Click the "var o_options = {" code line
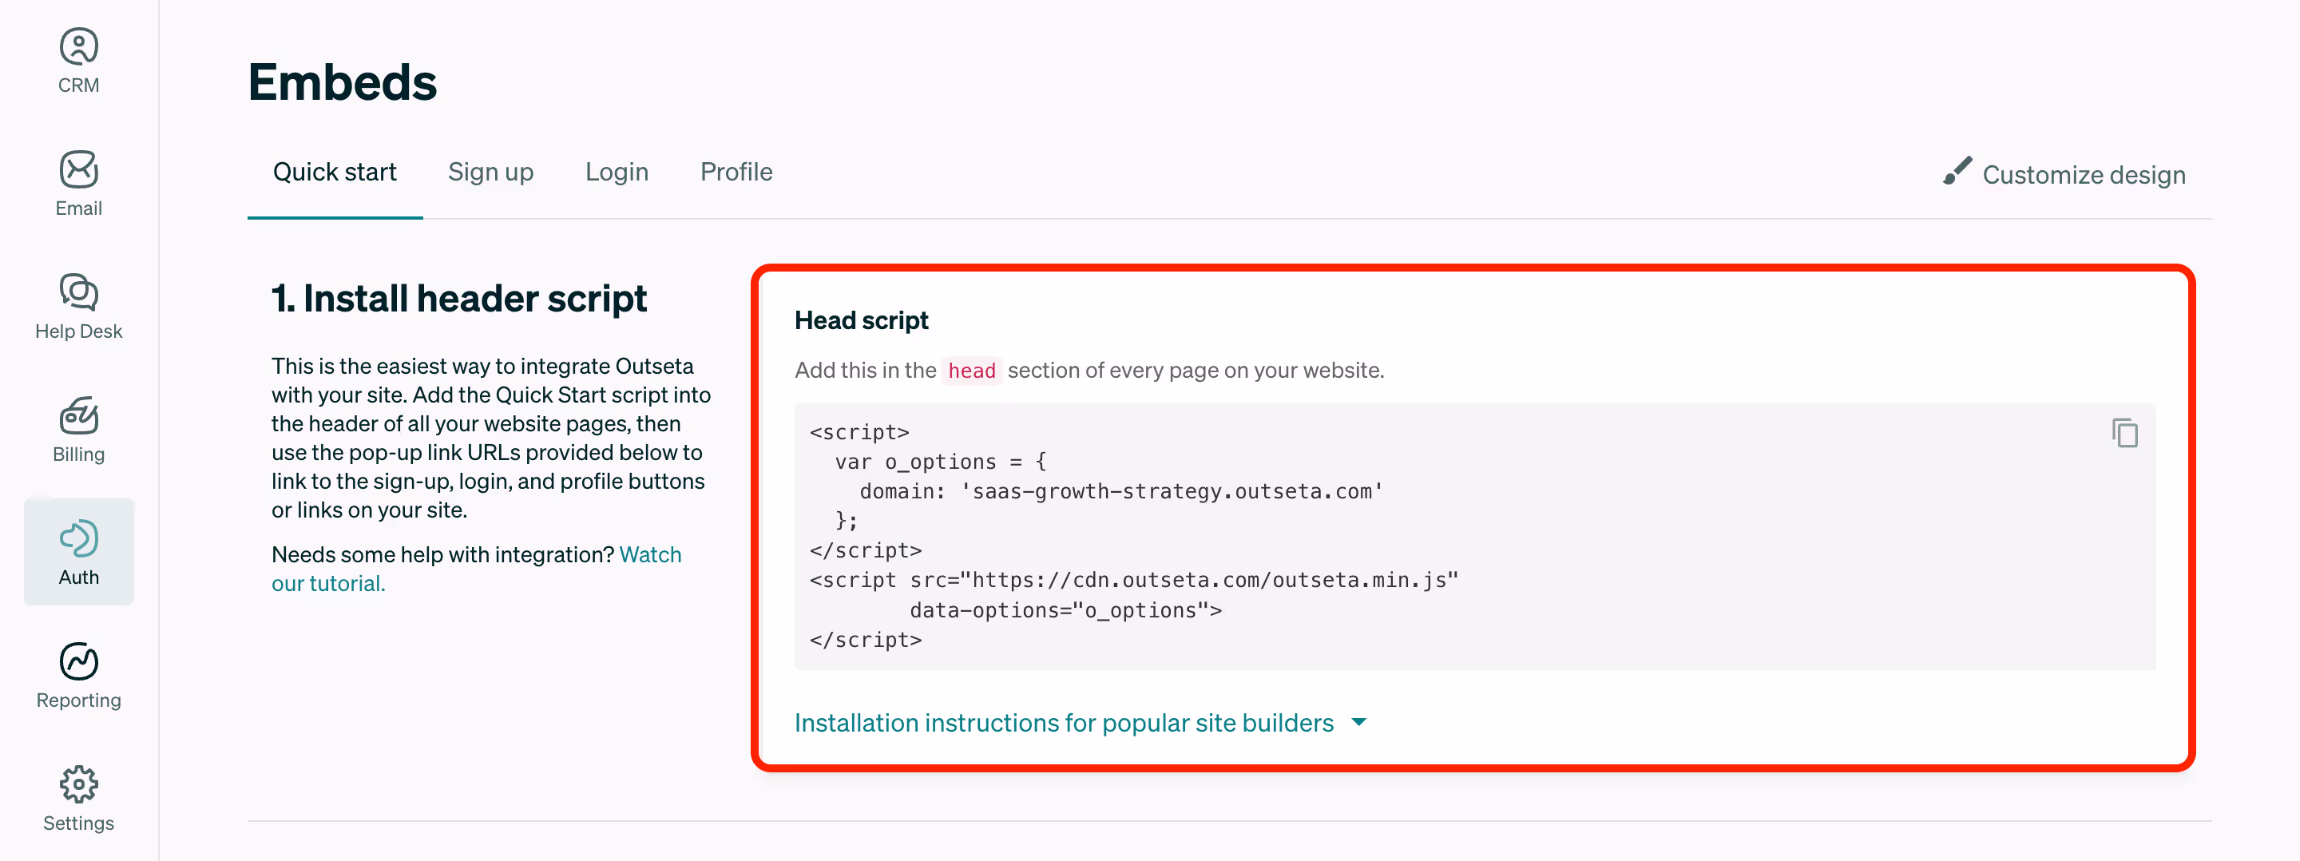The height and width of the screenshot is (861, 2300). click(x=940, y=462)
